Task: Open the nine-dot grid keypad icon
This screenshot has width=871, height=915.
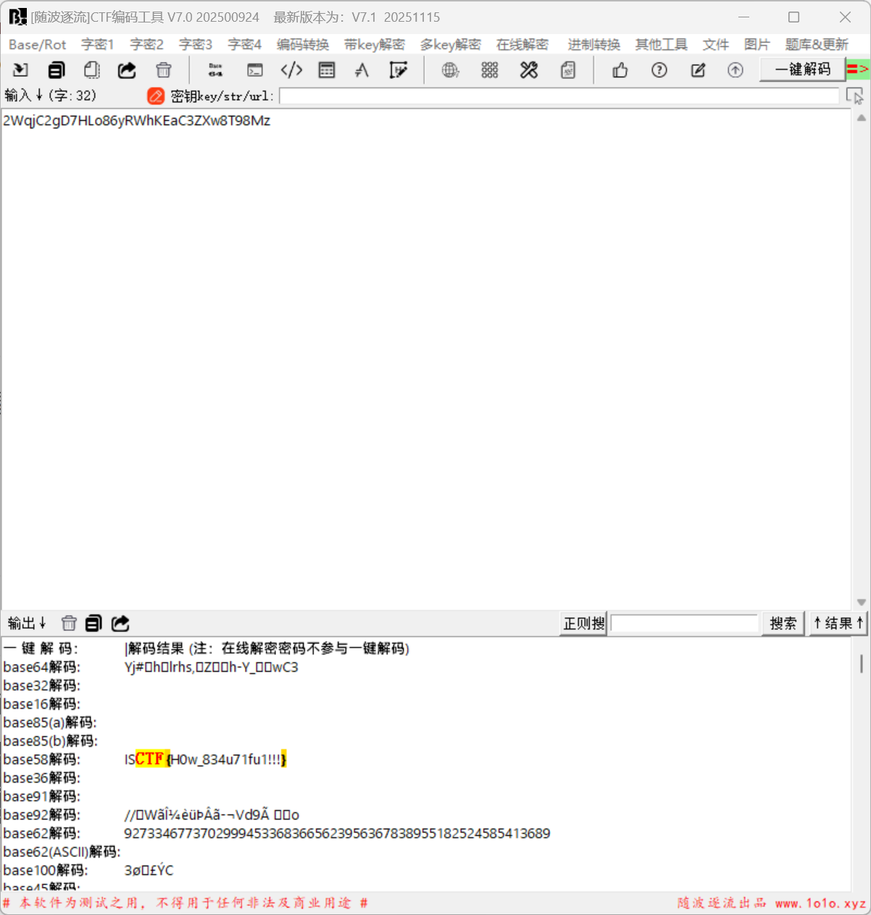Action: click(490, 70)
